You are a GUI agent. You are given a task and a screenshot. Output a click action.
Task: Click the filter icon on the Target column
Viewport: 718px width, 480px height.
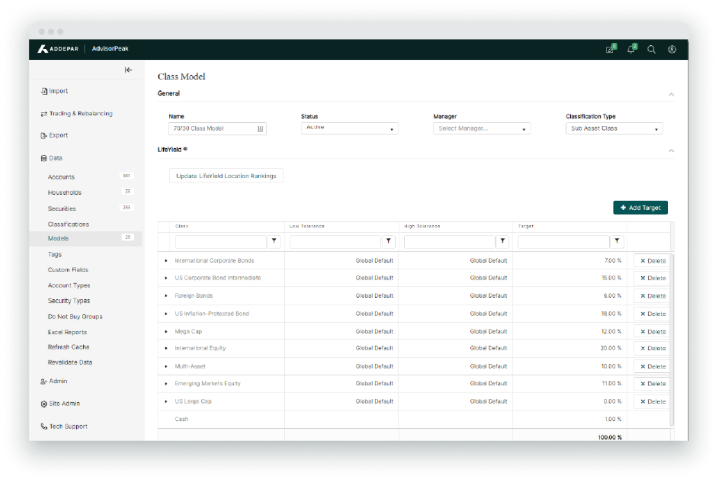click(x=617, y=242)
